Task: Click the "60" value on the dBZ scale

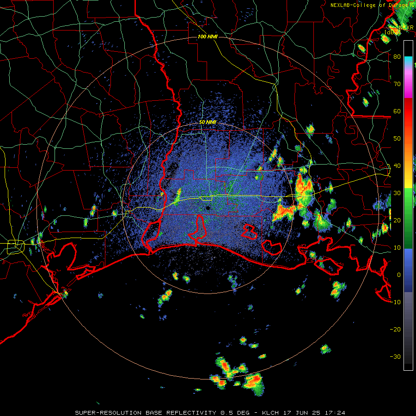Action: (x=397, y=111)
